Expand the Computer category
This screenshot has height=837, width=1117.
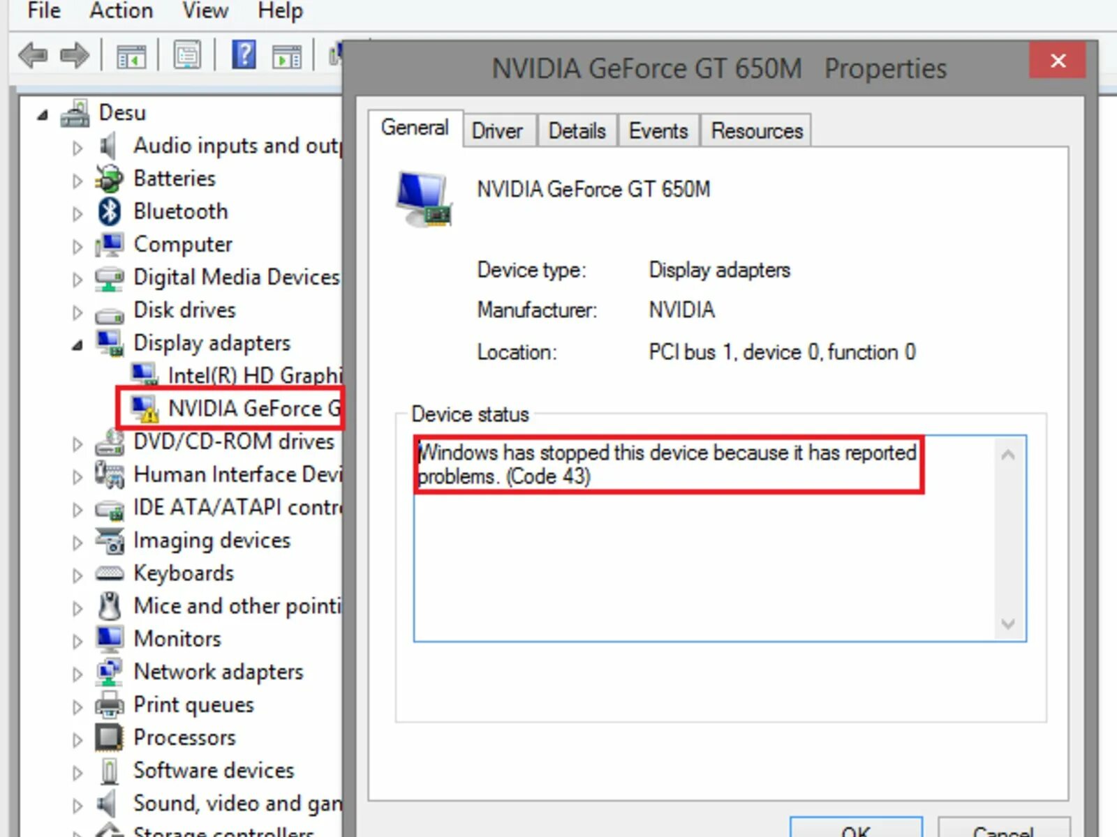pos(77,246)
